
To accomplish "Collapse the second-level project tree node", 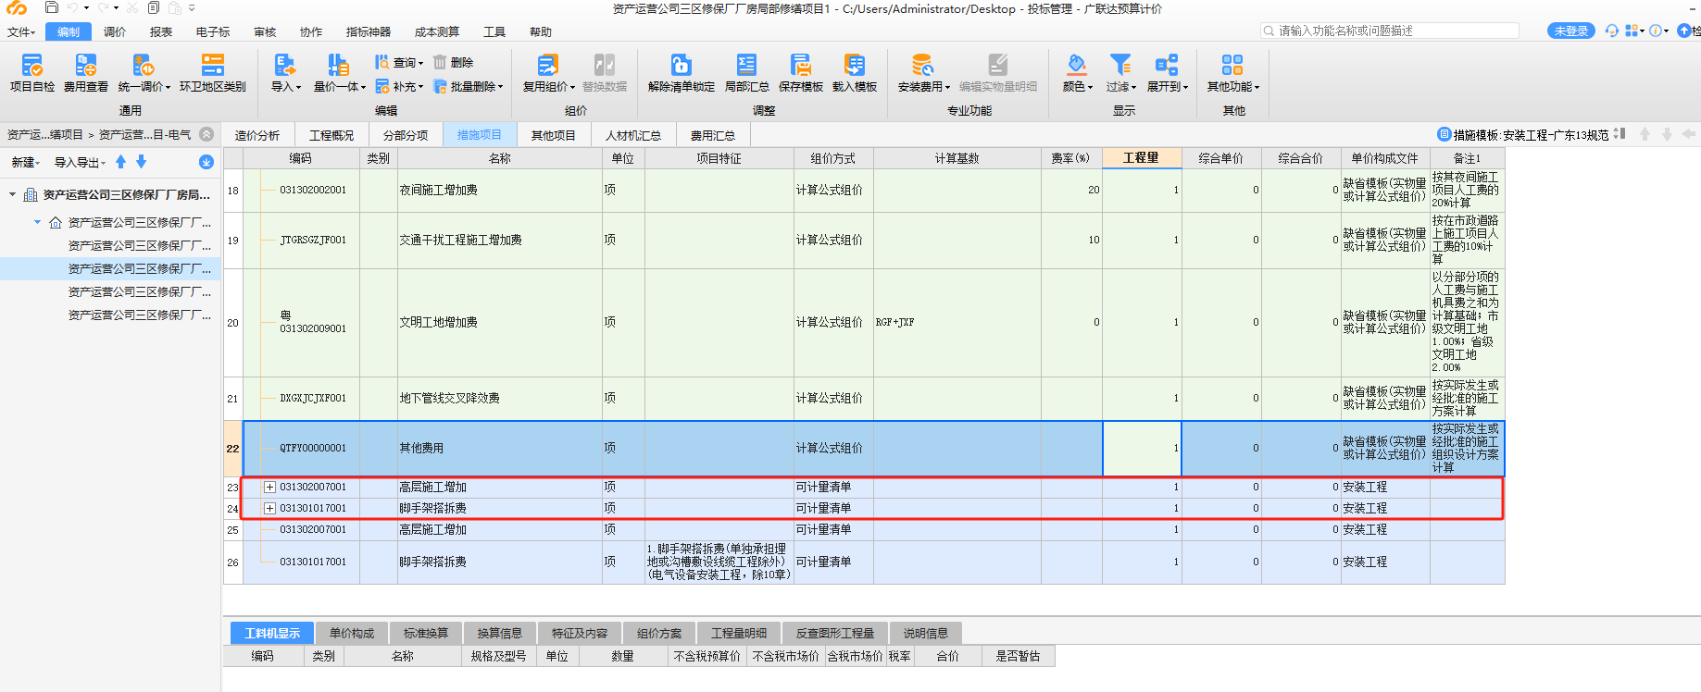I will coord(37,222).
